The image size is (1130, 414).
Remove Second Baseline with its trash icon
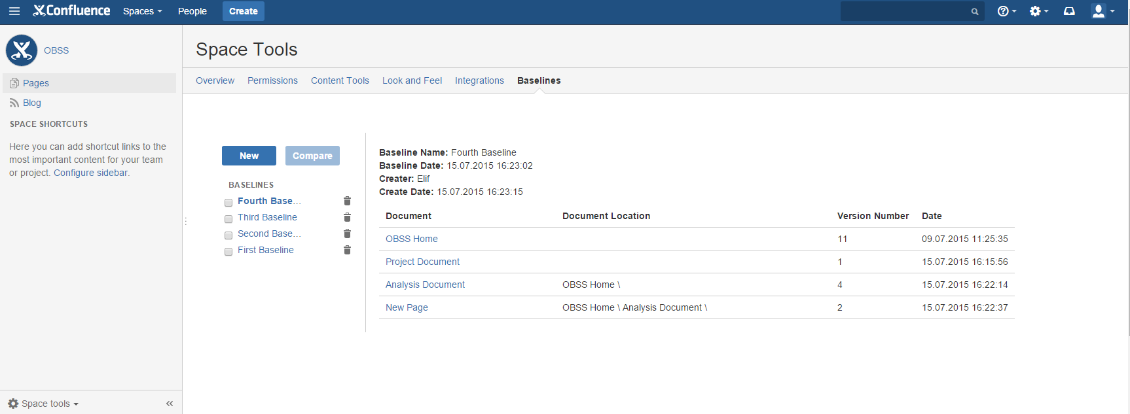347,234
